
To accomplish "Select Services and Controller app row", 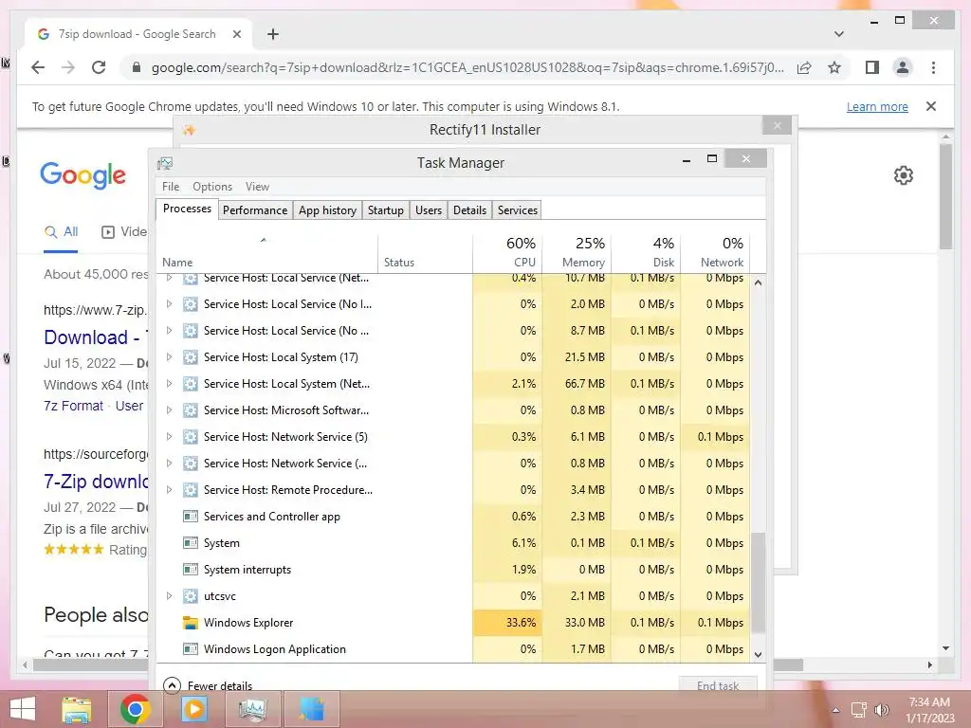I will (x=453, y=517).
